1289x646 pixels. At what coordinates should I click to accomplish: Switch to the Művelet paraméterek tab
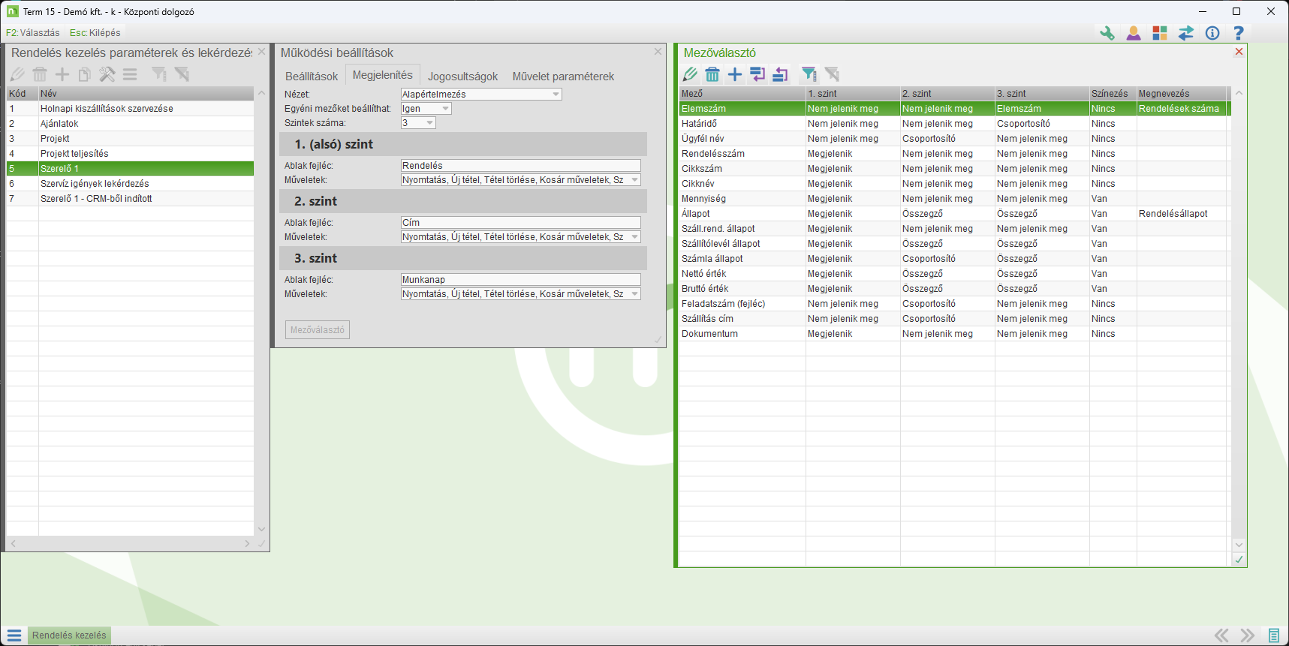(563, 77)
